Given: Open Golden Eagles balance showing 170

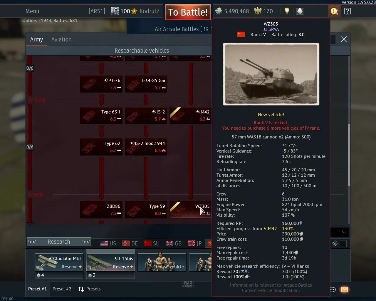Looking at the screenshot, I should pyautogui.click(x=264, y=11).
